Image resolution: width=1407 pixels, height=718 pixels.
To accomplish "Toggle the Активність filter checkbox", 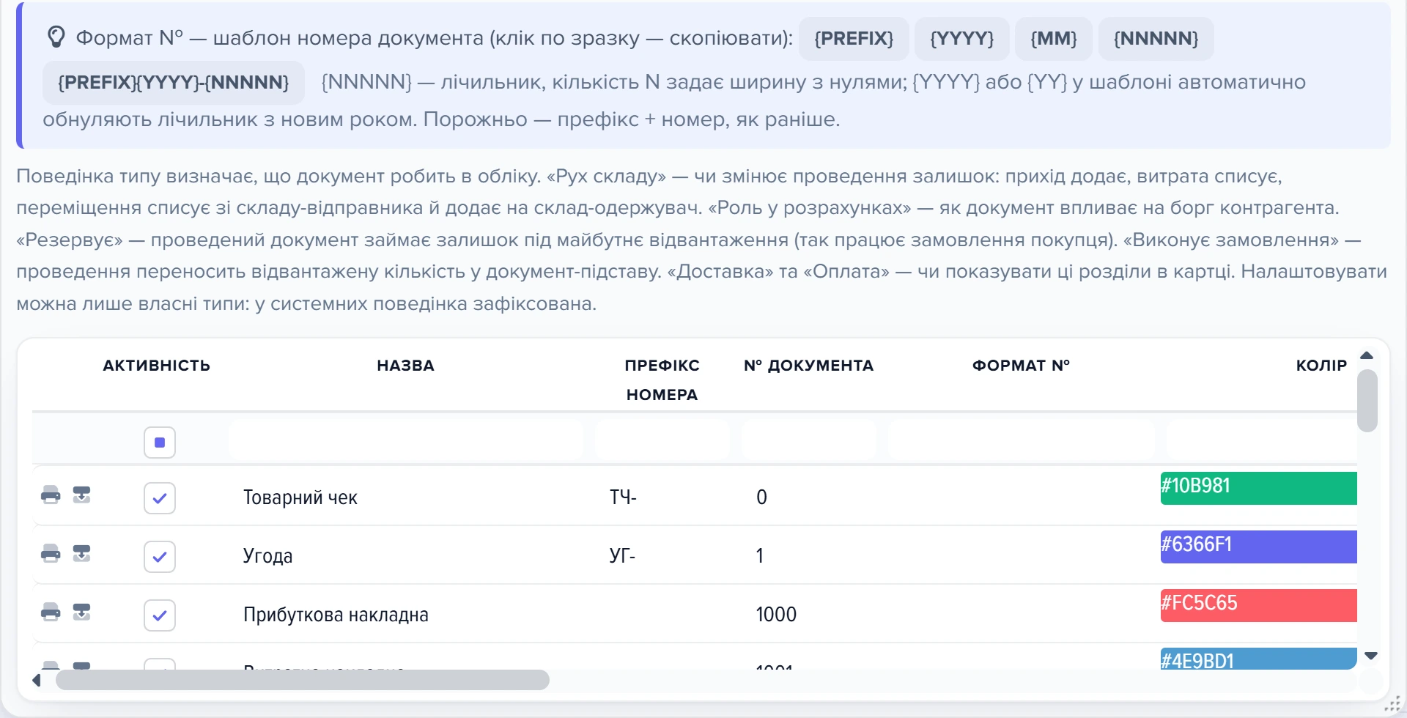I will click(x=160, y=443).
